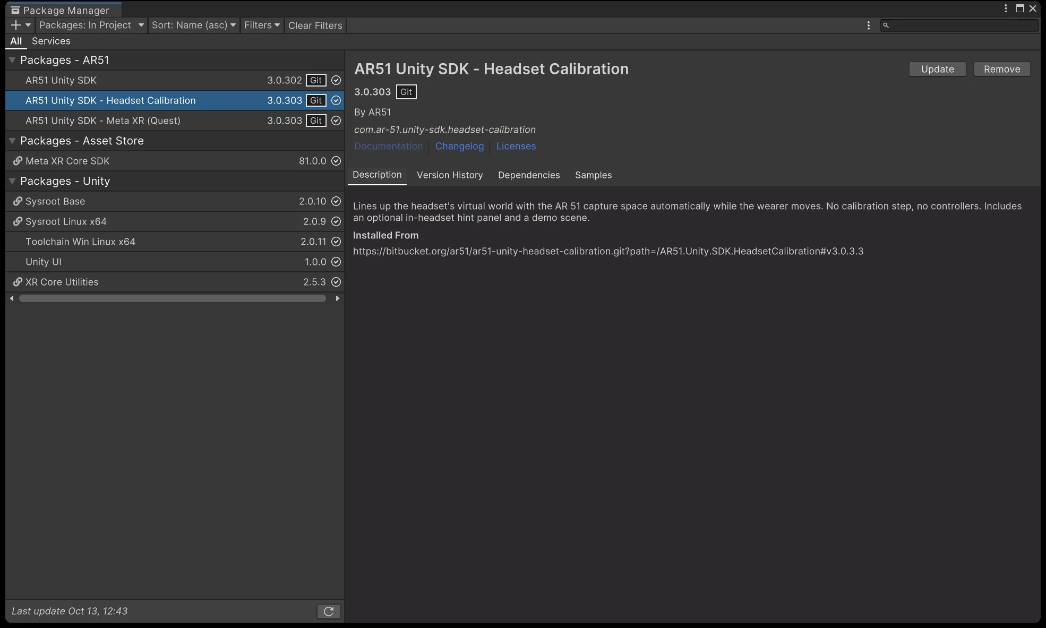The width and height of the screenshot is (1046, 628).
Task: Open the Package Manager window kebab menu
Action: 1006,8
